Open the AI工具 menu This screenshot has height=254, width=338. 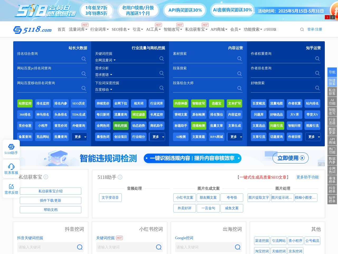pyautogui.click(x=153, y=29)
